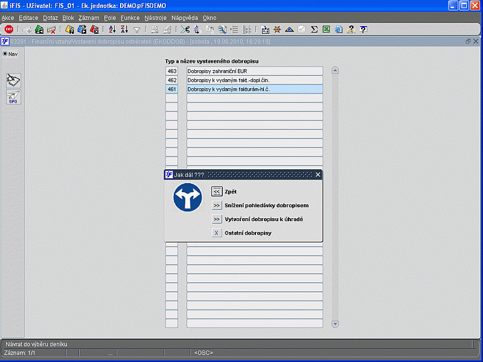Click the calendar import icon
Image resolution: width=483 pixels, height=362 pixels.
265,29
